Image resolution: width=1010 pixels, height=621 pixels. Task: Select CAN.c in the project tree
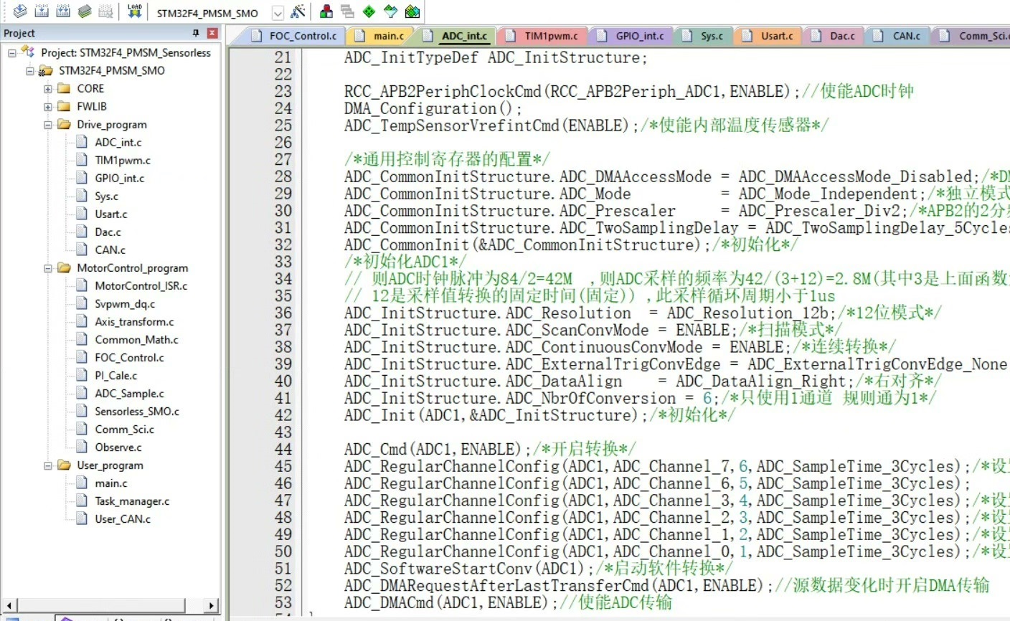point(110,250)
